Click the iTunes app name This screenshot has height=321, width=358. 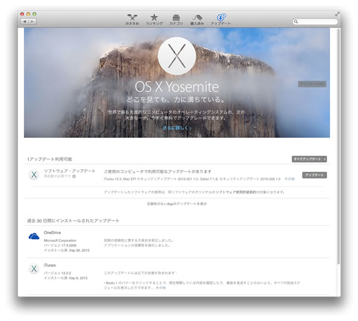(50, 266)
